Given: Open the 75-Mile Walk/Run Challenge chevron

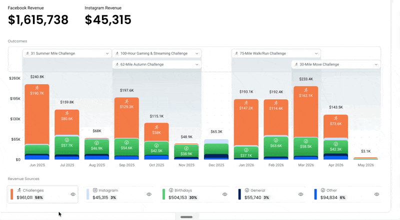Looking at the screenshot, I should pyautogui.click(x=316, y=53).
